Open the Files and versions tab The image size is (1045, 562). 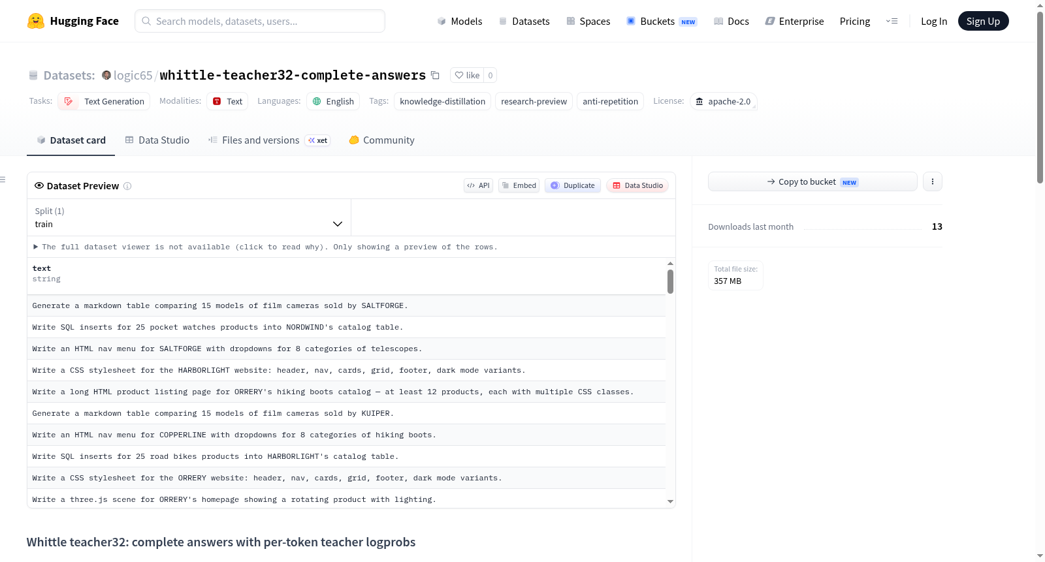click(x=269, y=140)
